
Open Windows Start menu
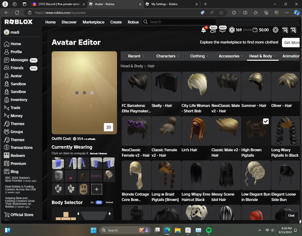94,230
